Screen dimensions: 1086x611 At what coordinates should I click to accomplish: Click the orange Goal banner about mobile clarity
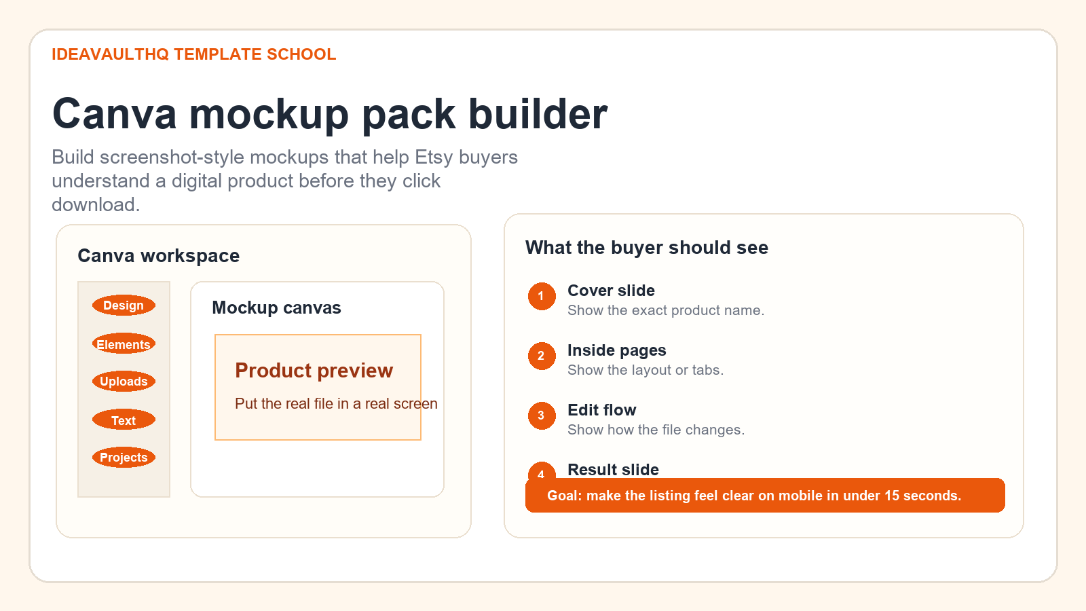click(x=765, y=496)
